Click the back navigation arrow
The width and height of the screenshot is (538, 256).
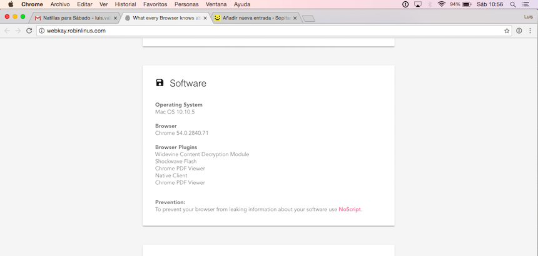[7, 31]
